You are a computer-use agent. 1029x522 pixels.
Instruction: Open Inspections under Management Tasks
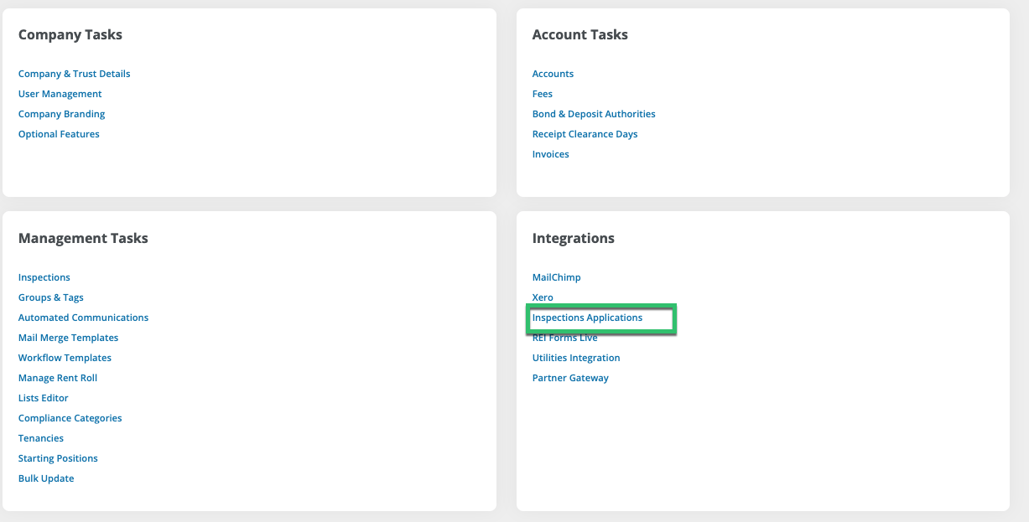[44, 277]
